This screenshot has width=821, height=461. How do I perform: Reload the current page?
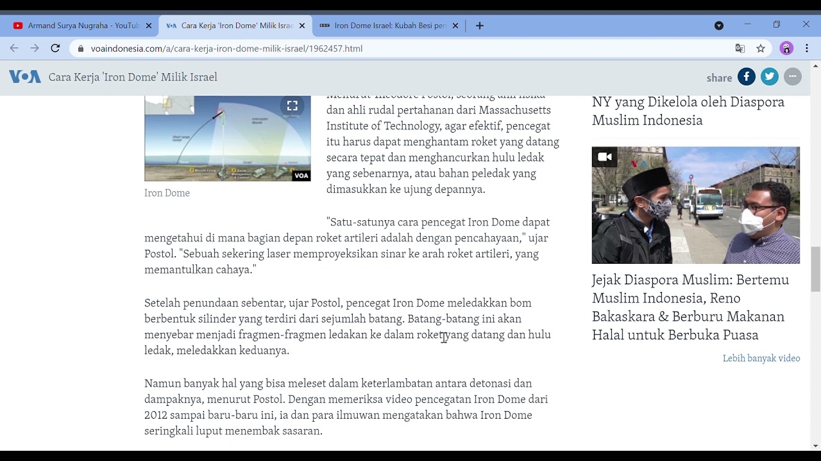pos(55,48)
